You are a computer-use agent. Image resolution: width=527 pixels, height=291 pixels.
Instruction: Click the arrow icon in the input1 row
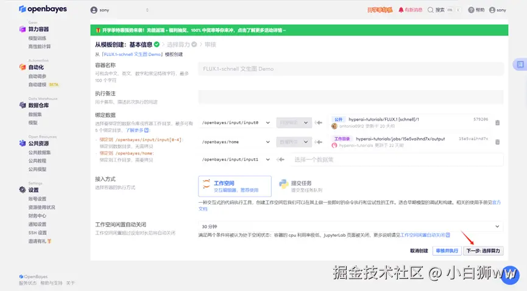[x=280, y=160]
